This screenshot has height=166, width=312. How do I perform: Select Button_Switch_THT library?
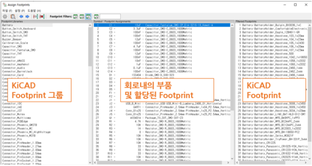[x=15, y=36]
